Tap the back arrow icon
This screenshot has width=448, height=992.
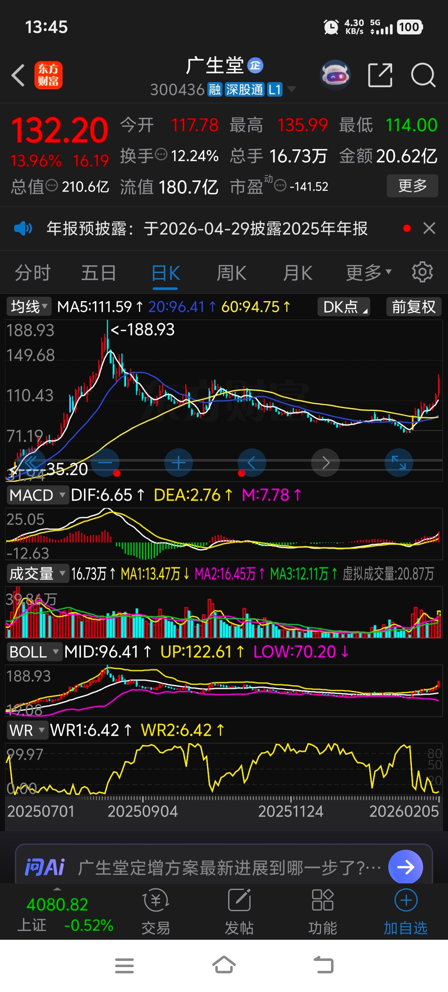pos(18,75)
